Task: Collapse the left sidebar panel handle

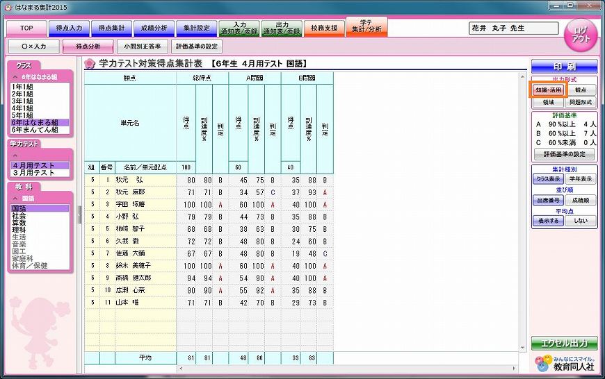Action: 79,215
